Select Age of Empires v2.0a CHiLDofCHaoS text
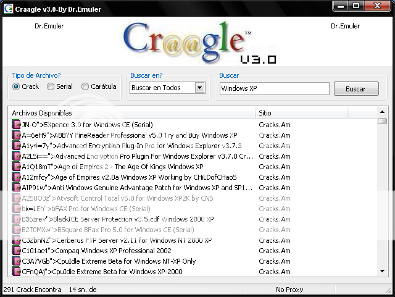395x297 pixels. point(129,177)
